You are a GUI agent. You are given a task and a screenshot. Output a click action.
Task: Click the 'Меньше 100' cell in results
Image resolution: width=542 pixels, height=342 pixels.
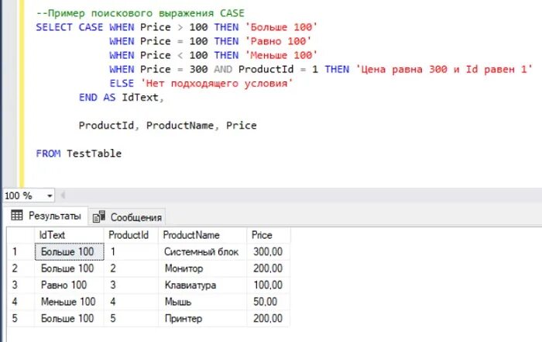click(x=69, y=302)
